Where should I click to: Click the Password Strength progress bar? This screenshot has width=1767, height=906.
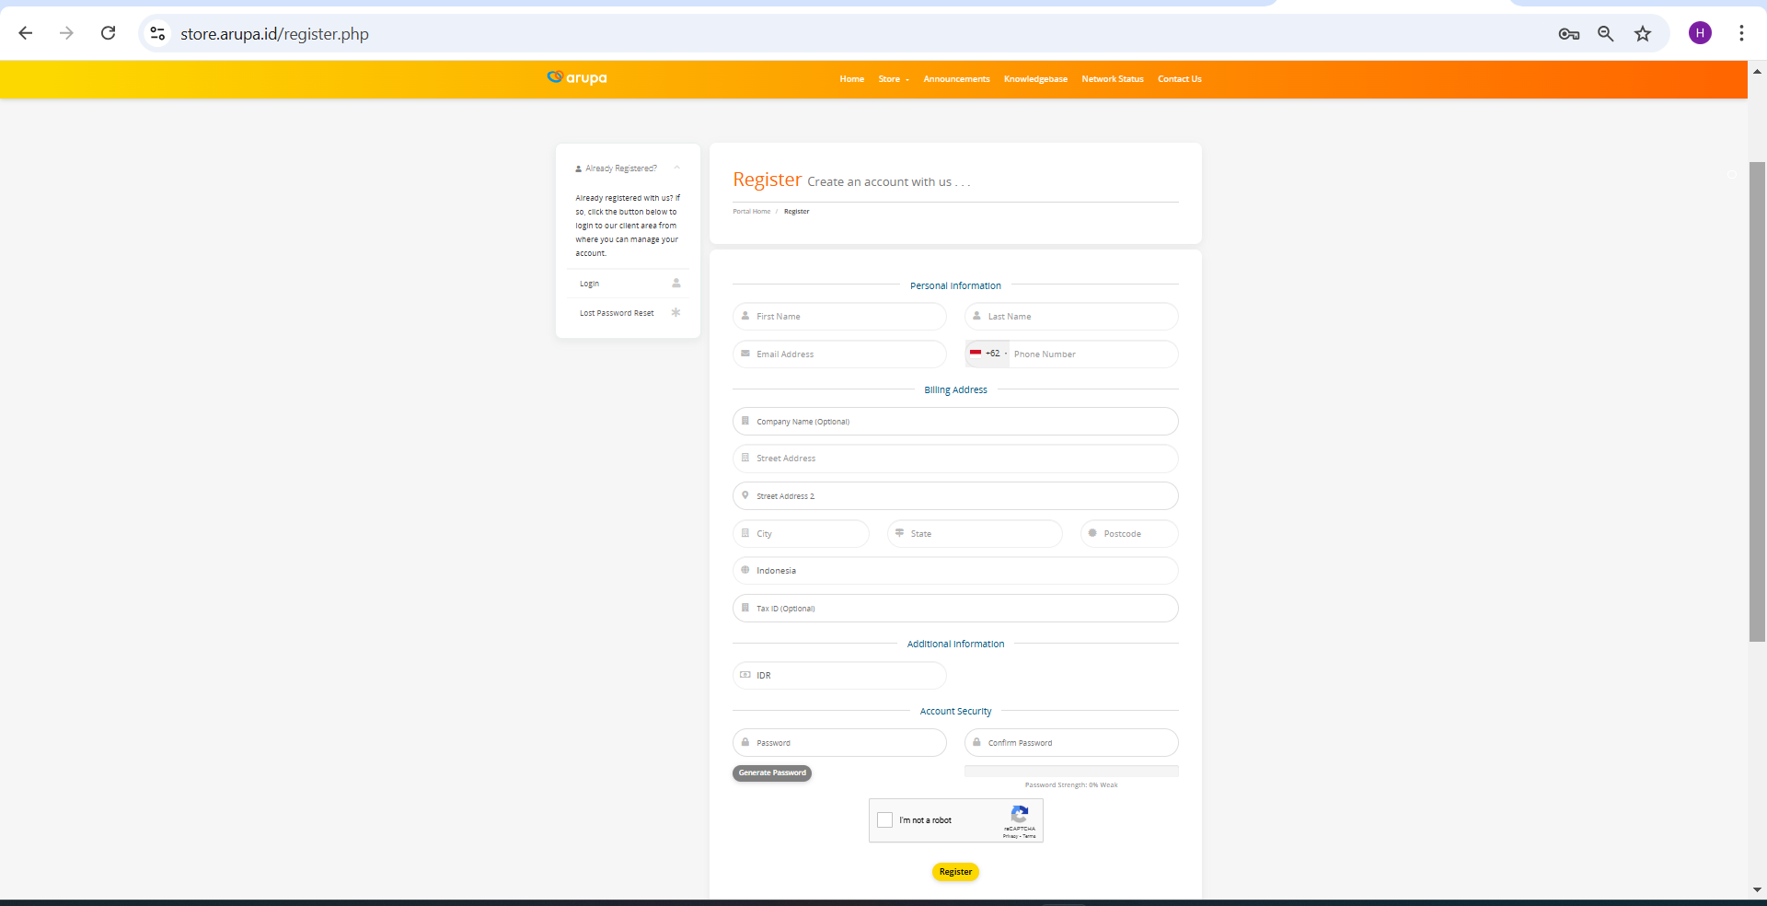point(1070,771)
